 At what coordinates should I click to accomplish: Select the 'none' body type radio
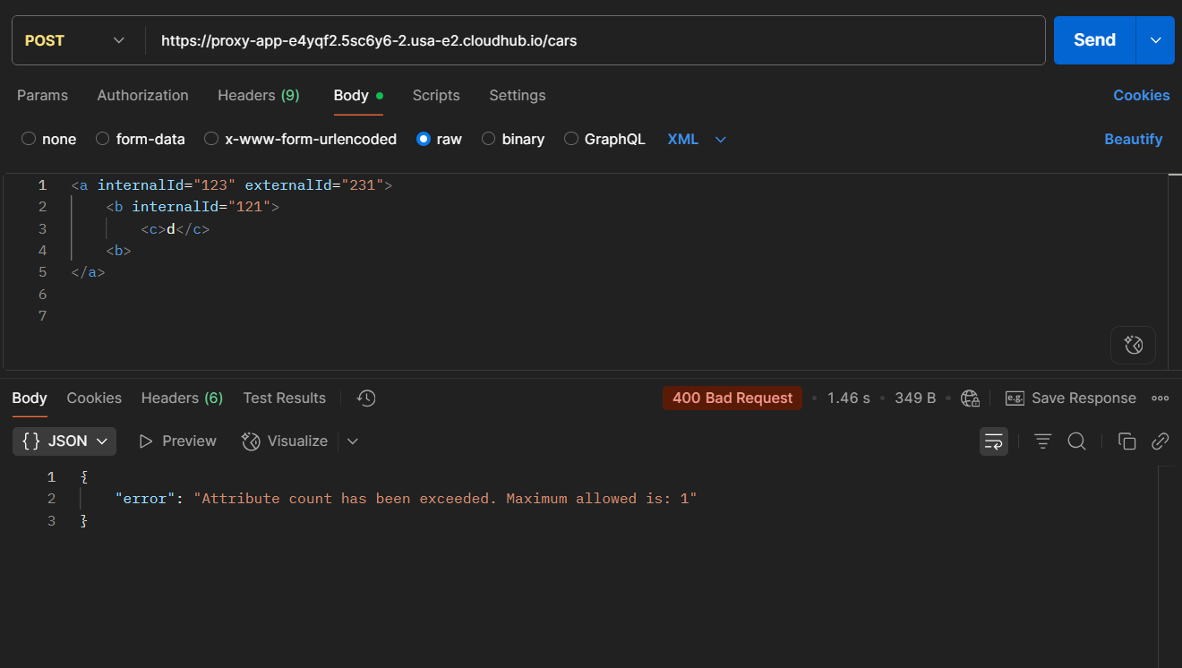coord(29,139)
